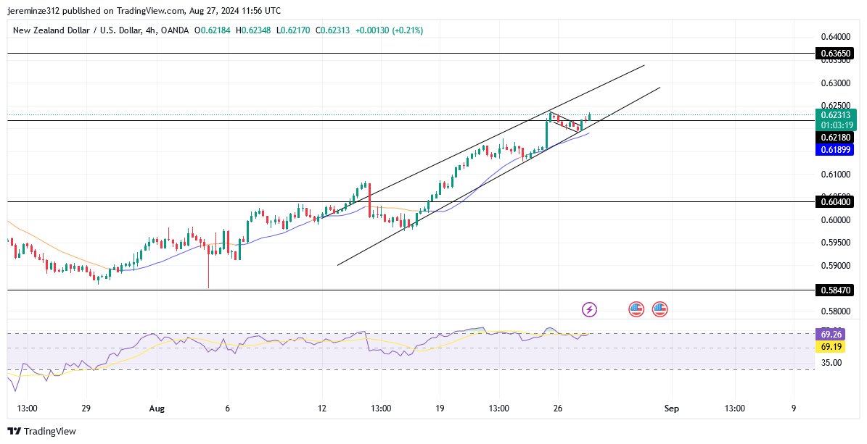Toggle the RSI value label 69.26
867x444 pixels.
pos(832,334)
